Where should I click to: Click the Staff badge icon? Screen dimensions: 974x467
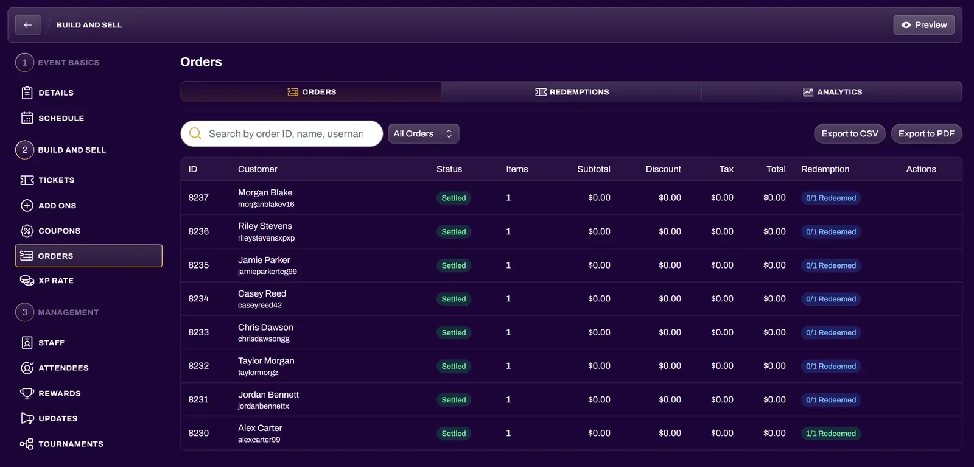point(27,343)
